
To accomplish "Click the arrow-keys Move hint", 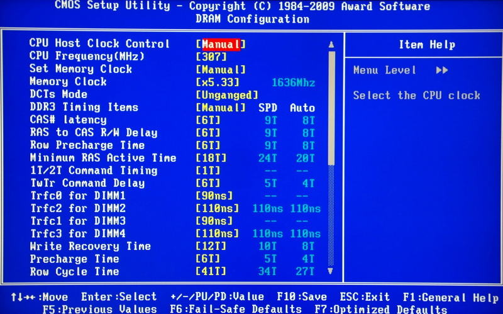I will (x=40, y=297).
